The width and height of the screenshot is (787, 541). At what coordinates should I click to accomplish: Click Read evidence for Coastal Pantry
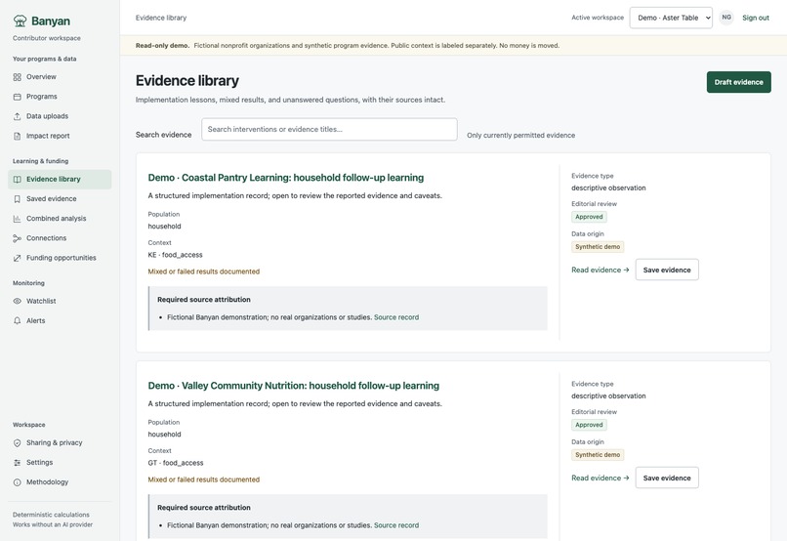[601, 270]
